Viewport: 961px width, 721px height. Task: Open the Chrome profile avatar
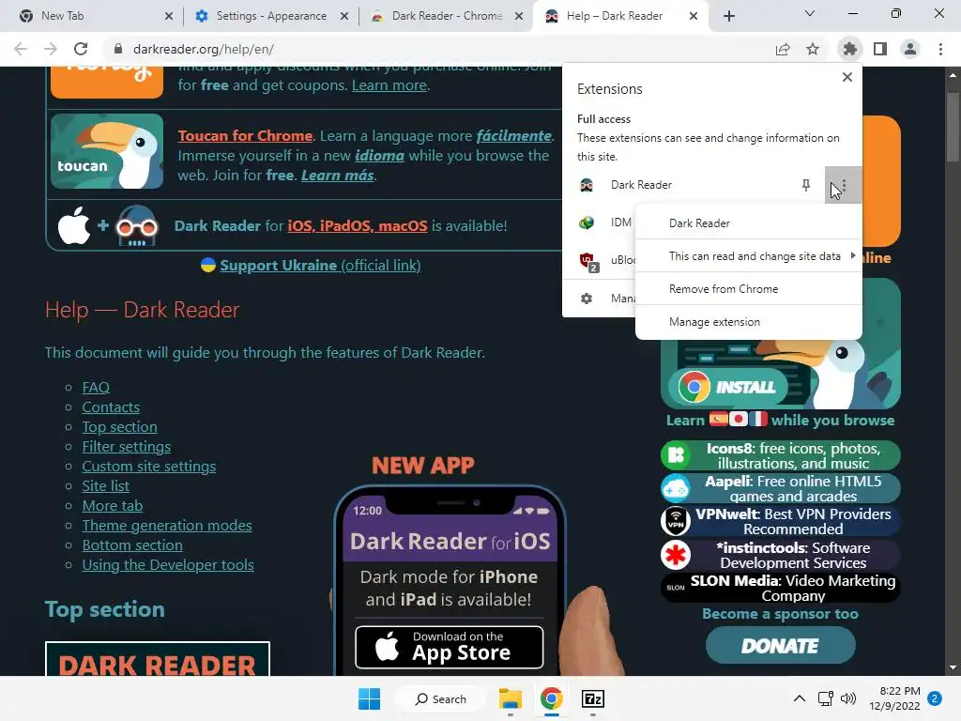pos(910,49)
